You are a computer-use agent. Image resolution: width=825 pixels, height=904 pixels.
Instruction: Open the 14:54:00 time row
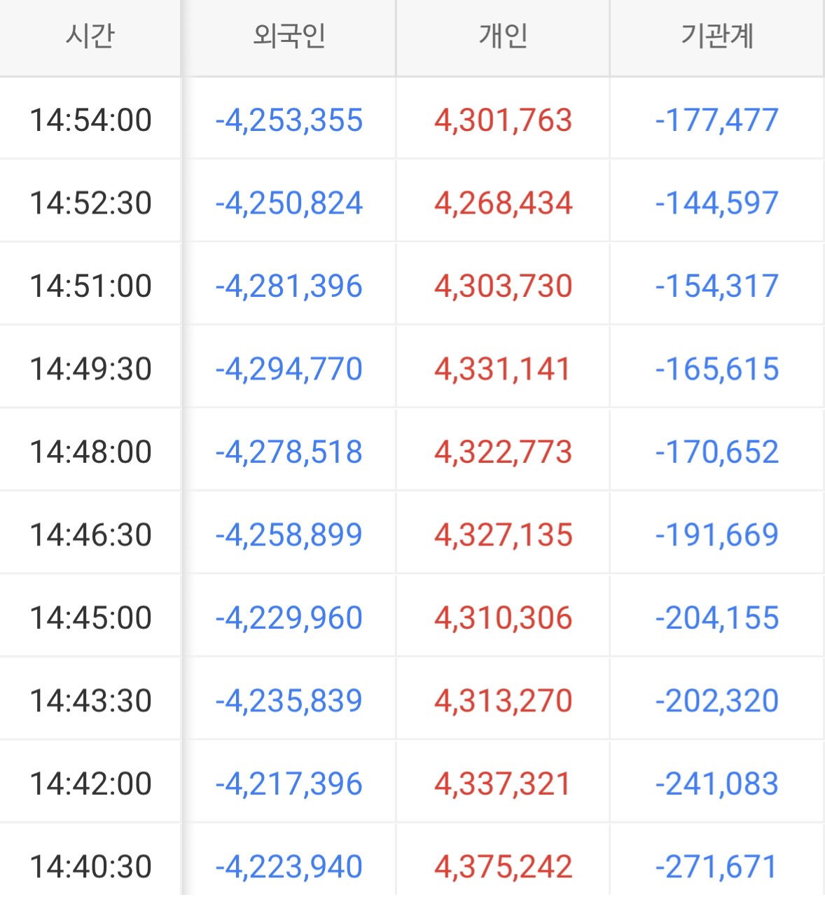(x=91, y=120)
